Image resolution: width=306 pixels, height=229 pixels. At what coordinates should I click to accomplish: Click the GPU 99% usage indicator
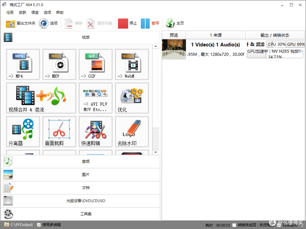(x=295, y=44)
